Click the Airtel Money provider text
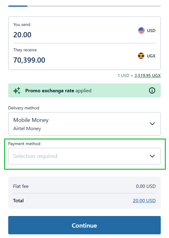This screenshot has height=238, width=169. pyautogui.click(x=27, y=129)
